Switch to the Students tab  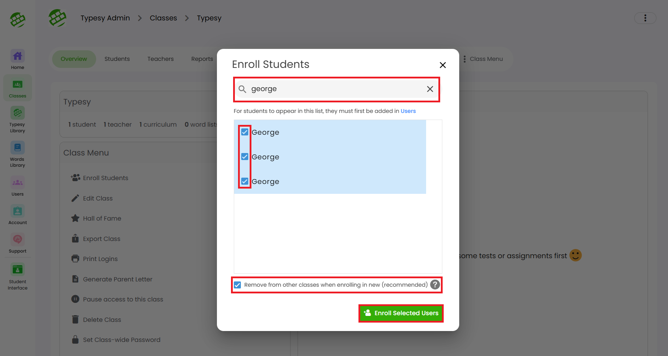tap(117, 59)
